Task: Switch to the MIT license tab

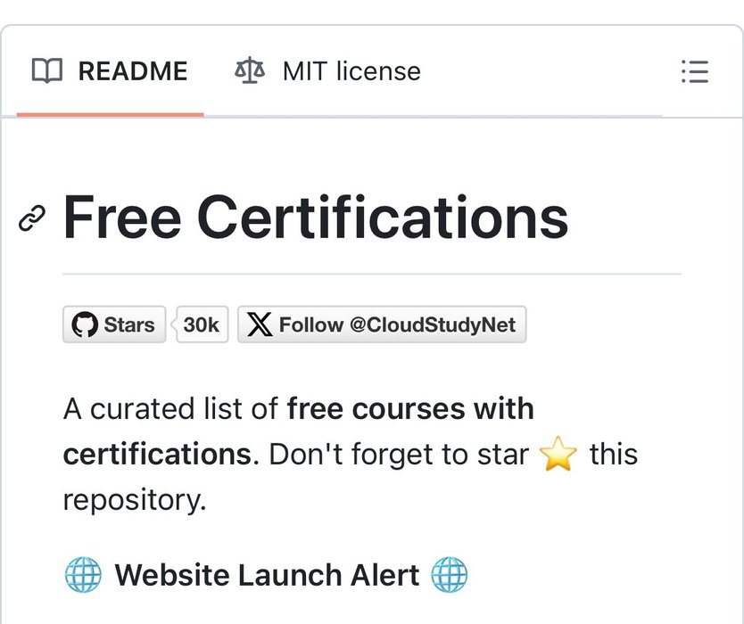Action: 328,71
